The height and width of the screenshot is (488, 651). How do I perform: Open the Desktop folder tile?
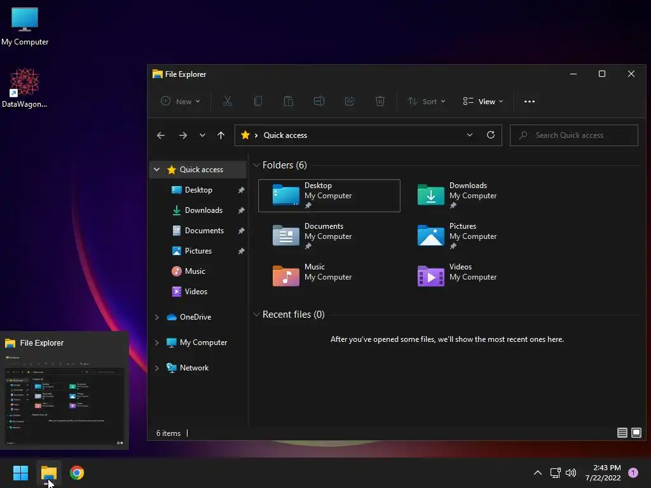[x=329, y=196]
